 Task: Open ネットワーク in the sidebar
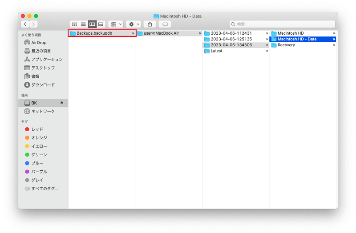tap(43, 111)
